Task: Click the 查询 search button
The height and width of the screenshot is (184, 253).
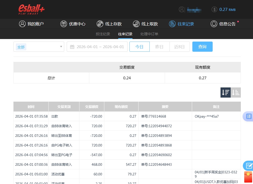Action: tap(202, 47)
